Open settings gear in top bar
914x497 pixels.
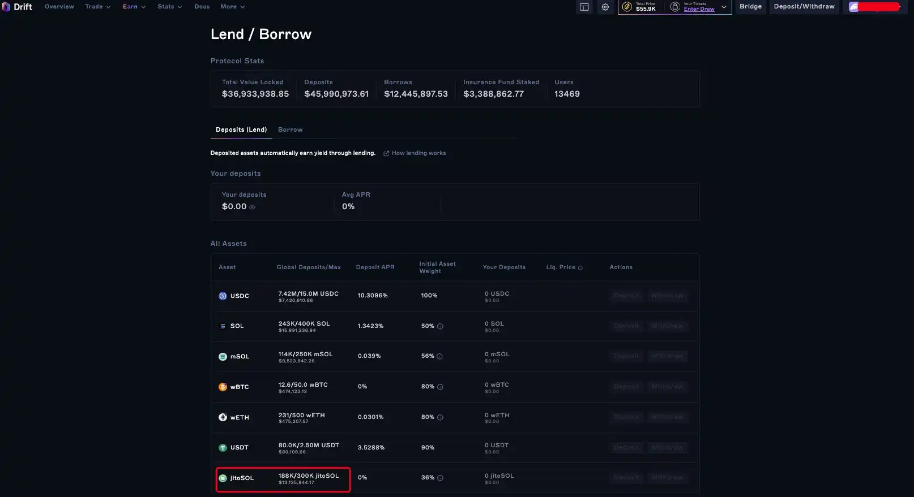[605, 7]
